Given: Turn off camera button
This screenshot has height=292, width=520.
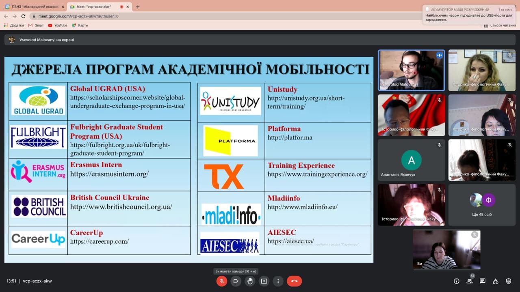Looking at the screenshot, I should click(x=236, y=281).
